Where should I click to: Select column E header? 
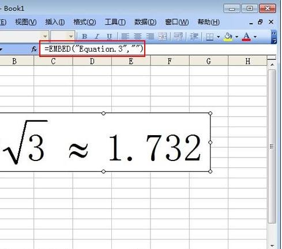pyautogui.click(x=131, y=62)
